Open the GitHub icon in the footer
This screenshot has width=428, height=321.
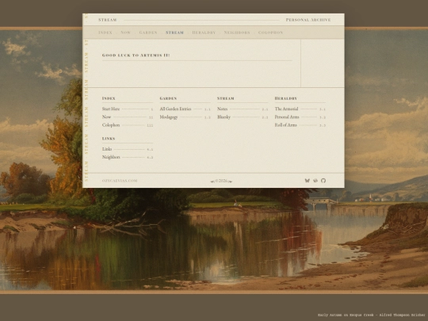coord(323,181)
